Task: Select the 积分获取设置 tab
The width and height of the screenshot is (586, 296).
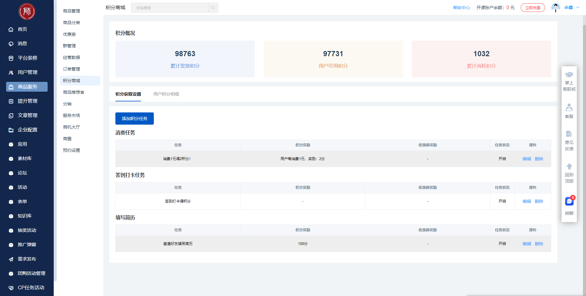Action: [x=128, y=94]
